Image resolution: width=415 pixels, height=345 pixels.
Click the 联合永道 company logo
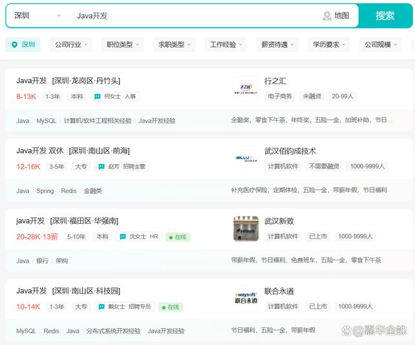tap(246, 298)
